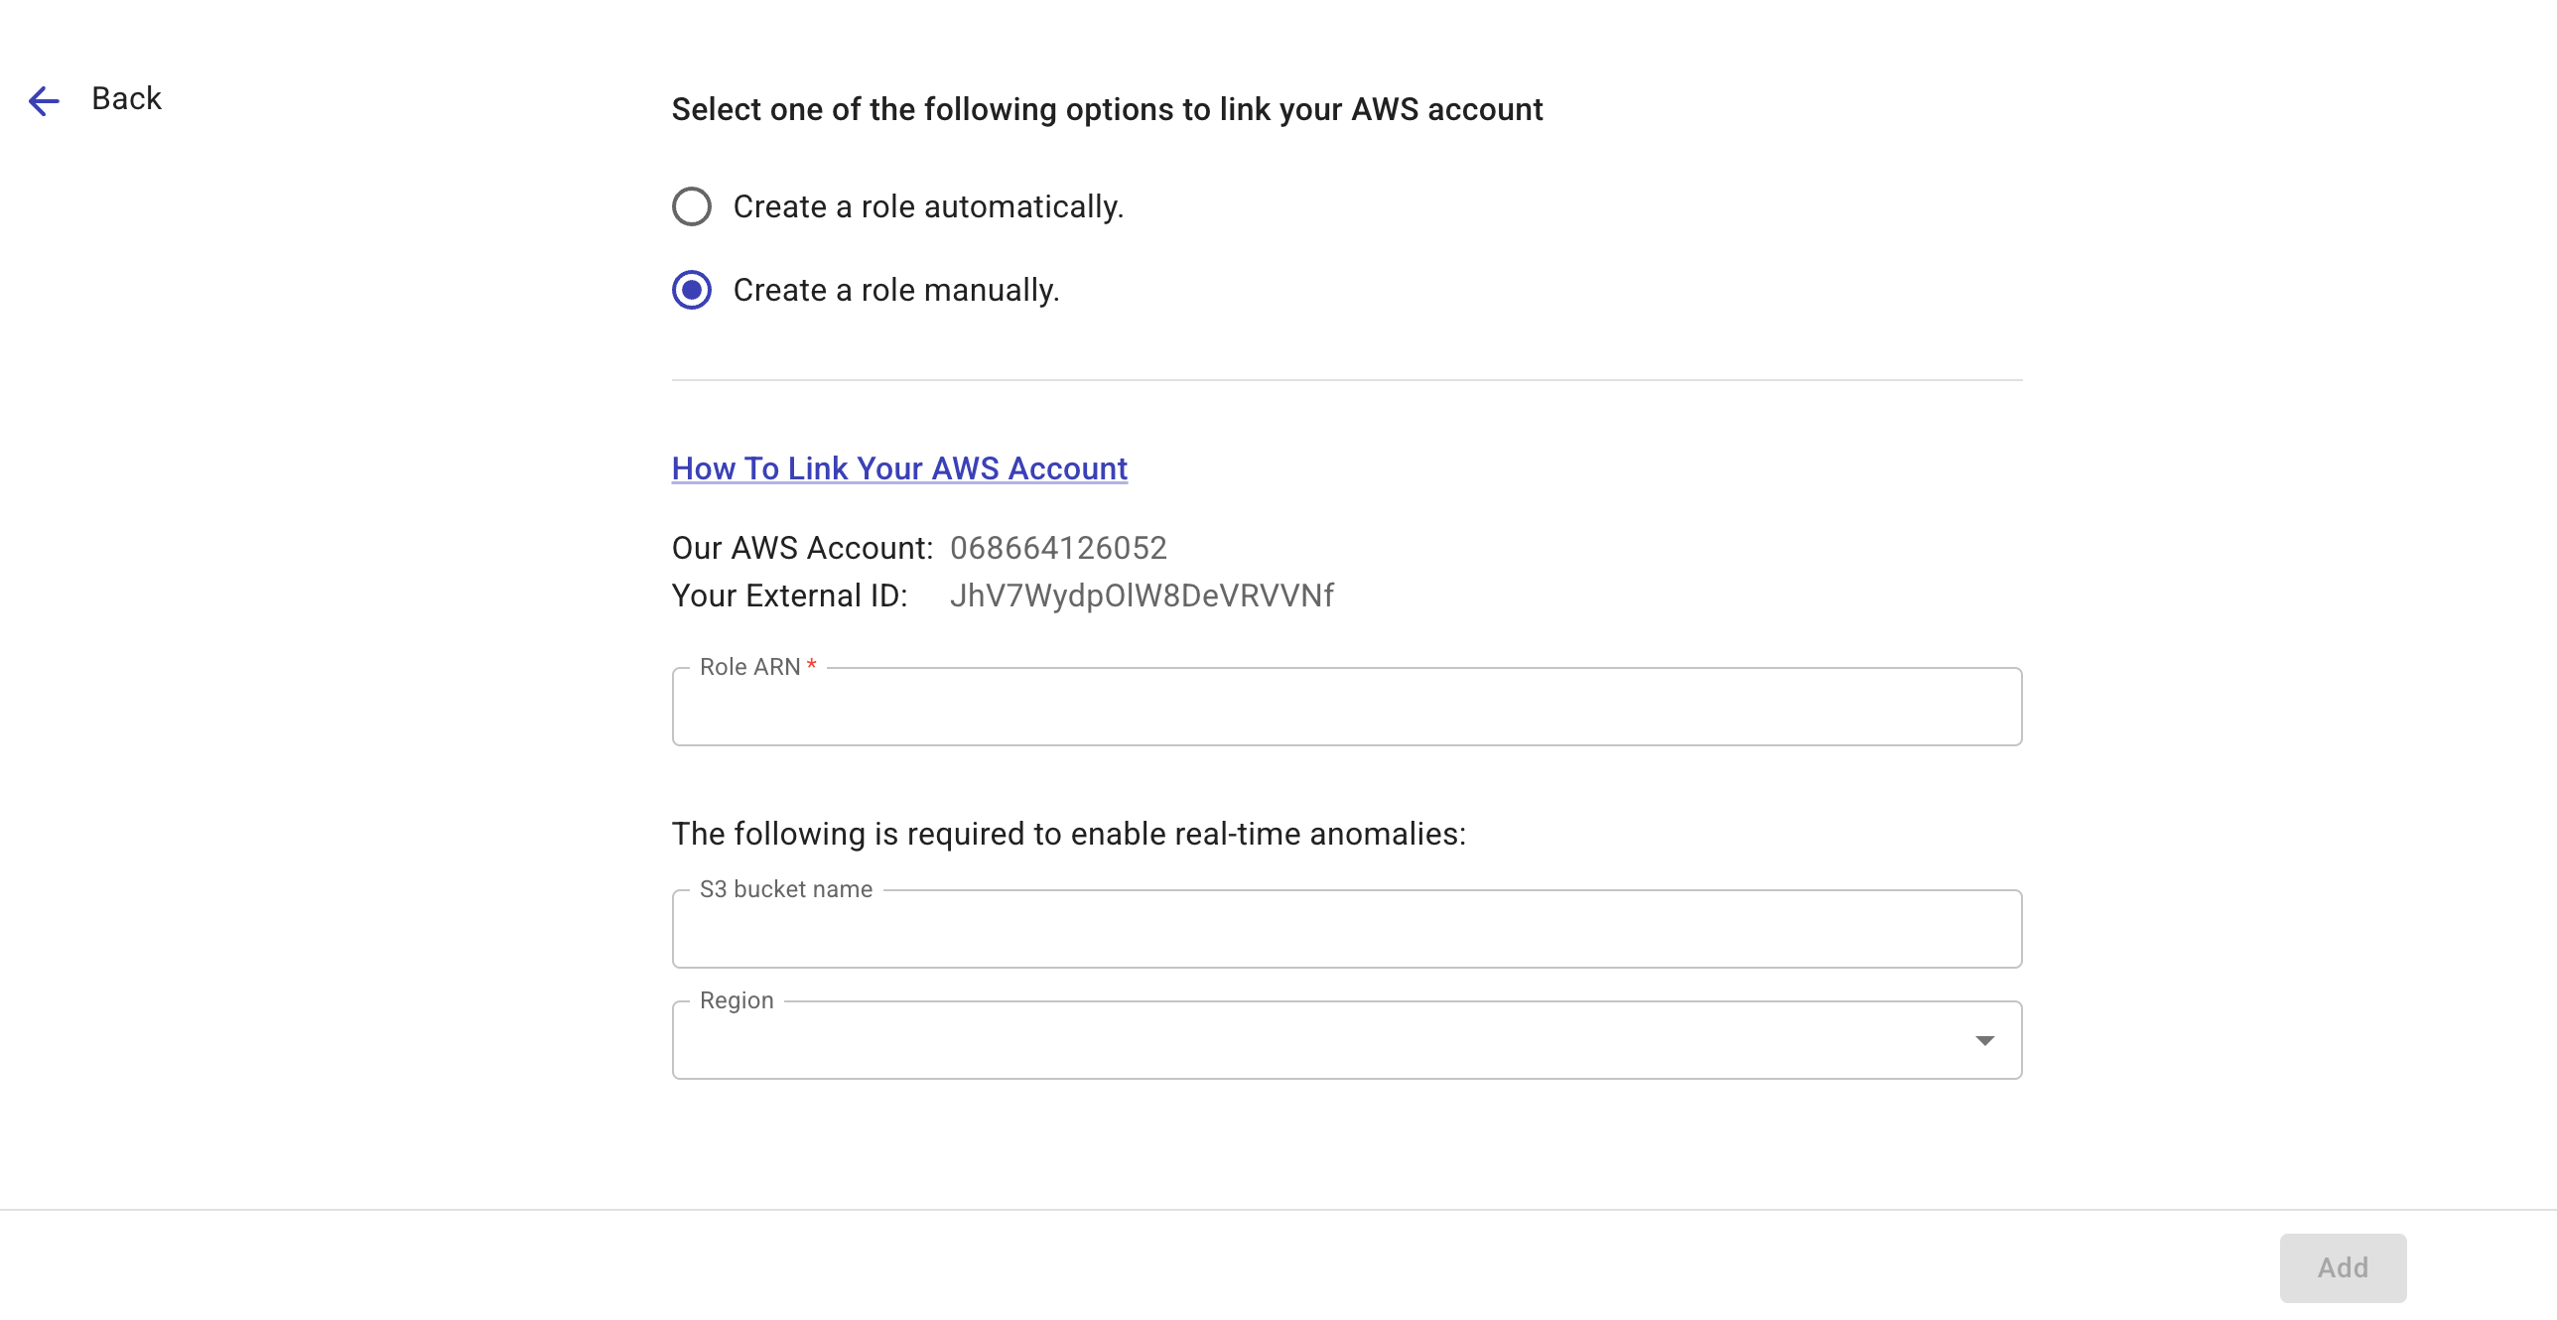
Task: Click the 'Our AWS Account' label
Action: tap(800, 547)
